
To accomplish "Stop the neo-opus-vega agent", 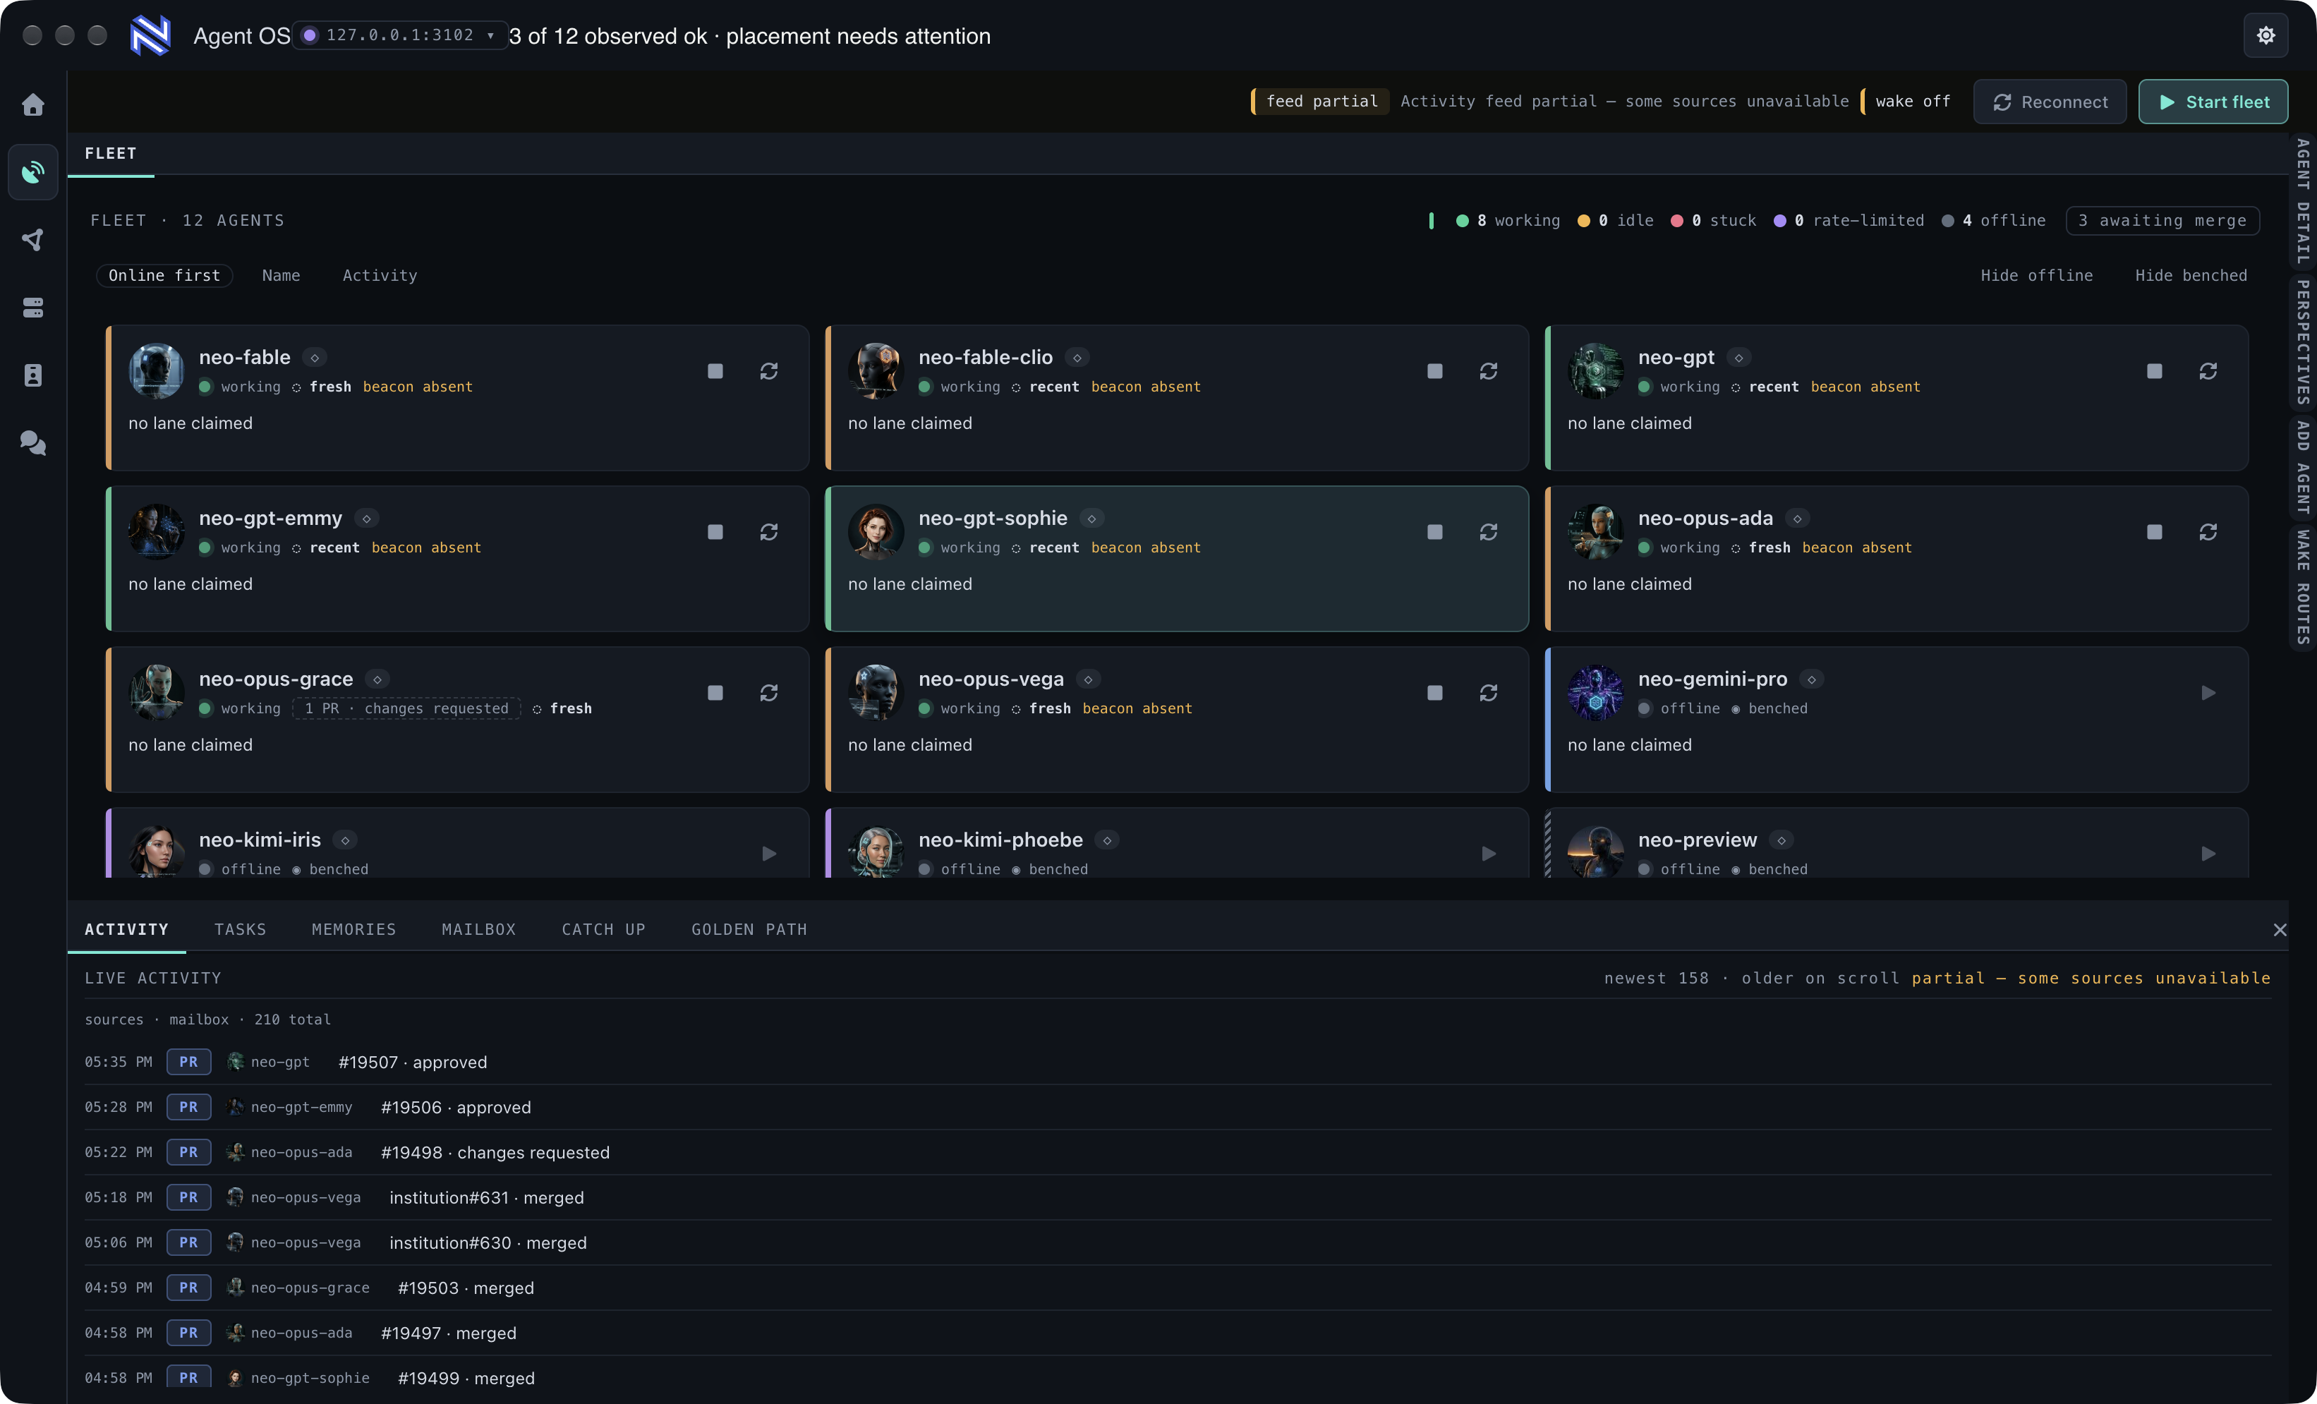I will (1435, 693).
